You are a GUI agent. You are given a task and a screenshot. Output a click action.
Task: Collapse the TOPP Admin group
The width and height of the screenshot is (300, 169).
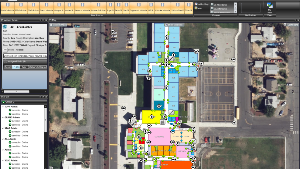(3, 107)
